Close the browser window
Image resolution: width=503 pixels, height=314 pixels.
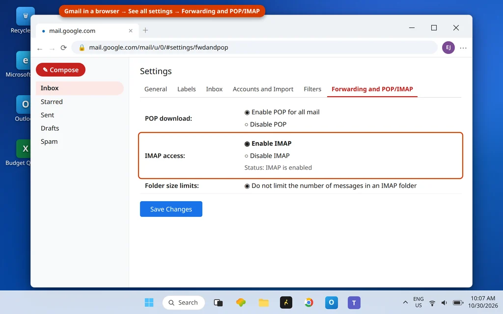[456, 28]
